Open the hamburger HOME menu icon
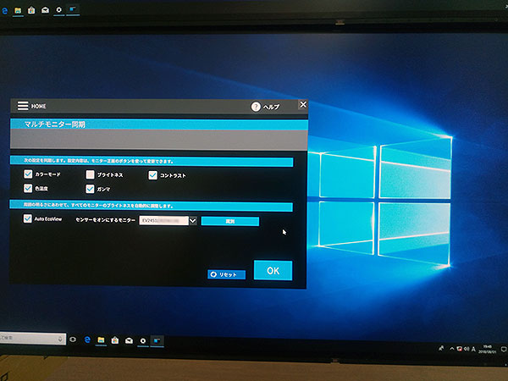The height and width of the screenshot is (381, 508). (23, 106)
